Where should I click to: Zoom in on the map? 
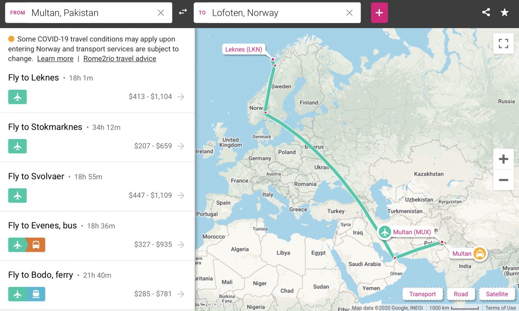(503, 159)
